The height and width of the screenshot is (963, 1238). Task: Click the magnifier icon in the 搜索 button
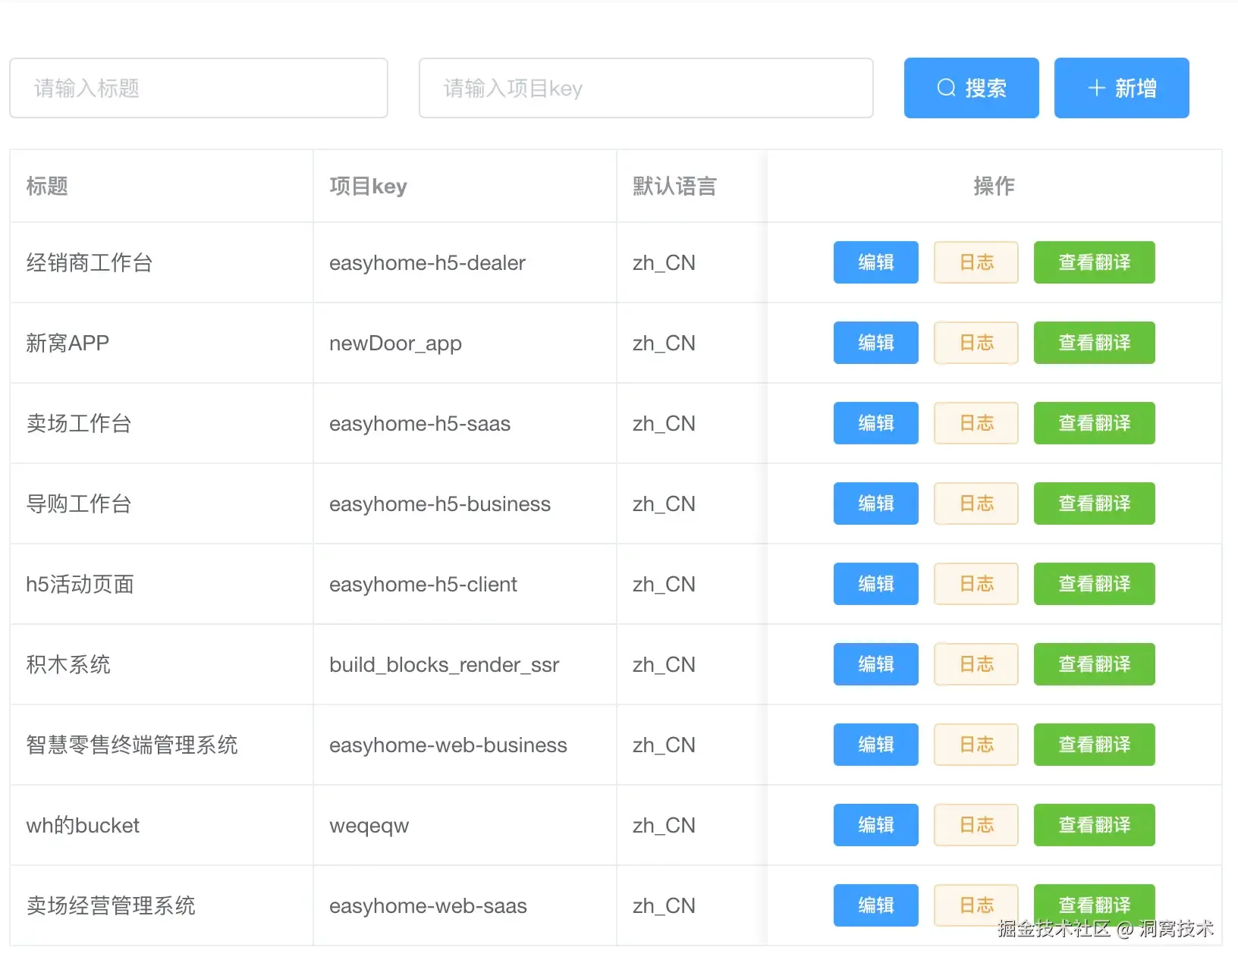coord(946,88)
